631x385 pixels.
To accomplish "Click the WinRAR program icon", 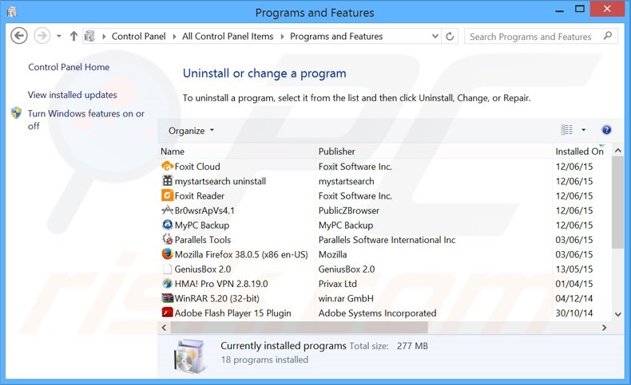I will pos(167,298).
